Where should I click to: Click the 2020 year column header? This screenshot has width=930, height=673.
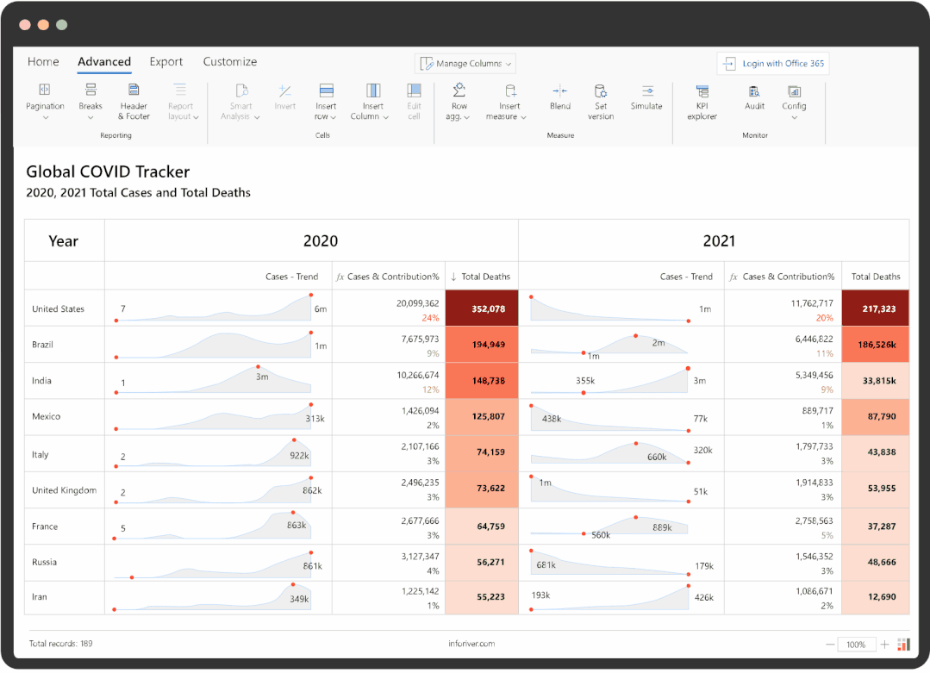pos(311,240)
